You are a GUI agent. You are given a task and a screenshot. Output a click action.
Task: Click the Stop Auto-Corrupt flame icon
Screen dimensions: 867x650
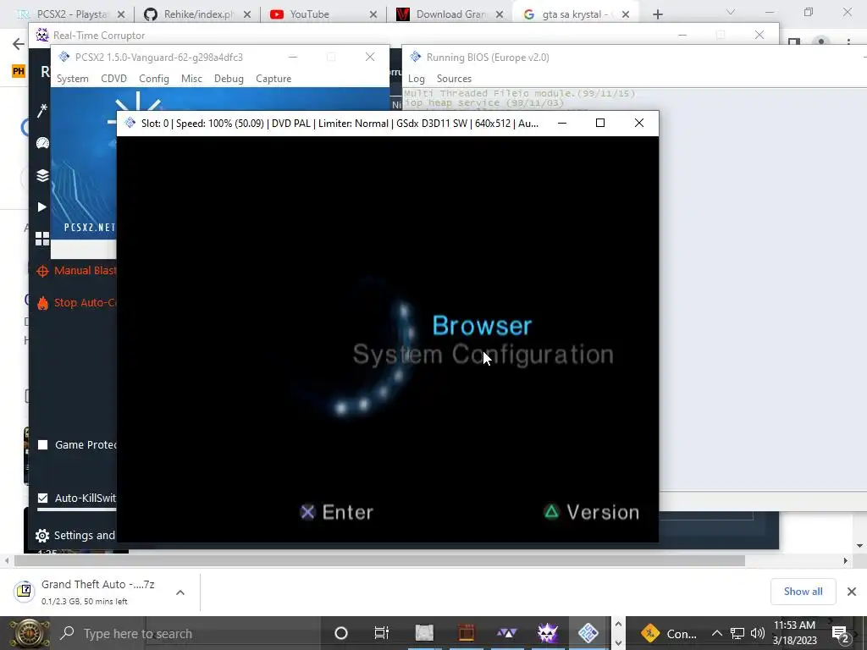click(x=42, y=303)
